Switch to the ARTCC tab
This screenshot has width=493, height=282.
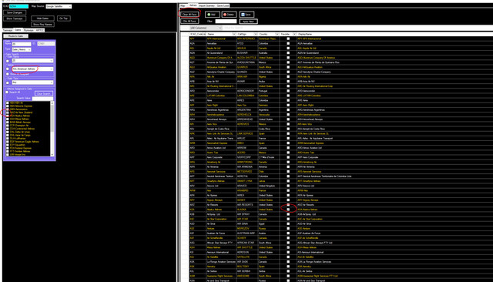39,30
